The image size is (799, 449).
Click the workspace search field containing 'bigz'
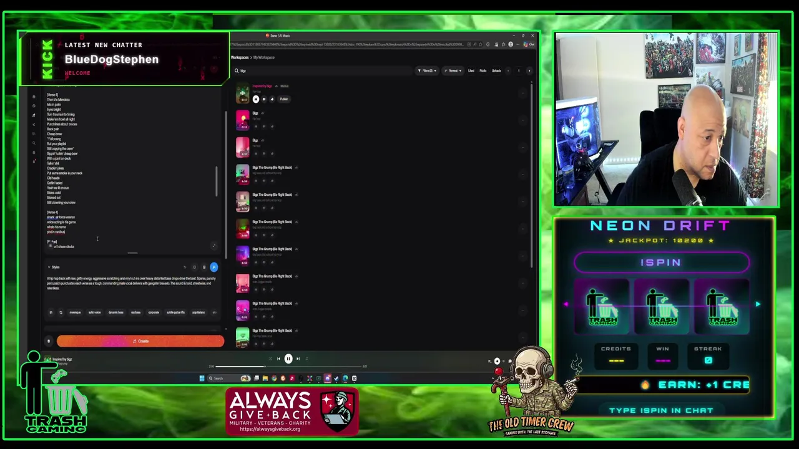coord(321,70)
